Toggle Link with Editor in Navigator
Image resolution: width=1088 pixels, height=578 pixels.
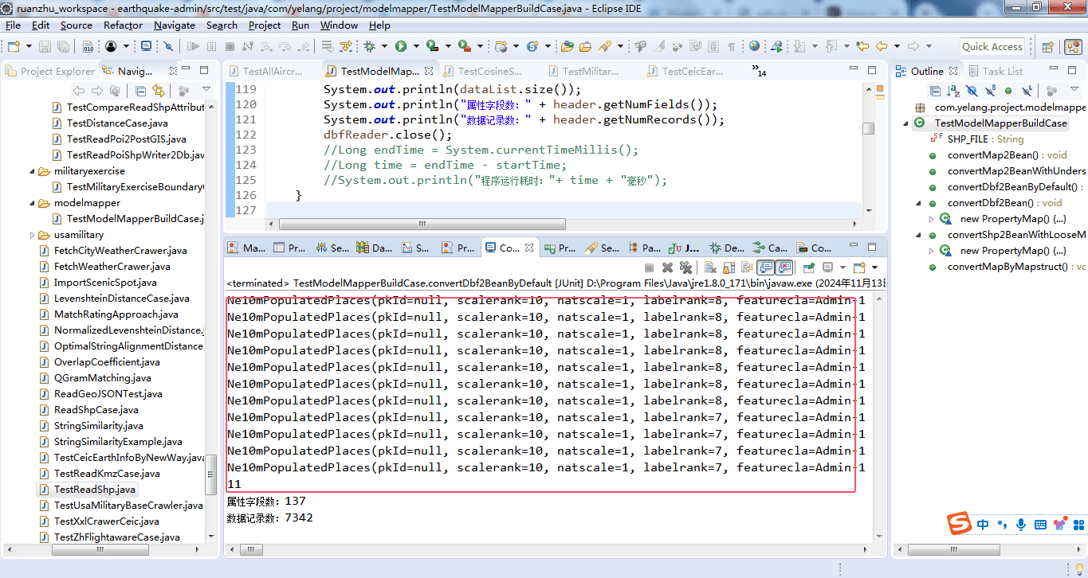pyautogui.click(x=159, y=91)
